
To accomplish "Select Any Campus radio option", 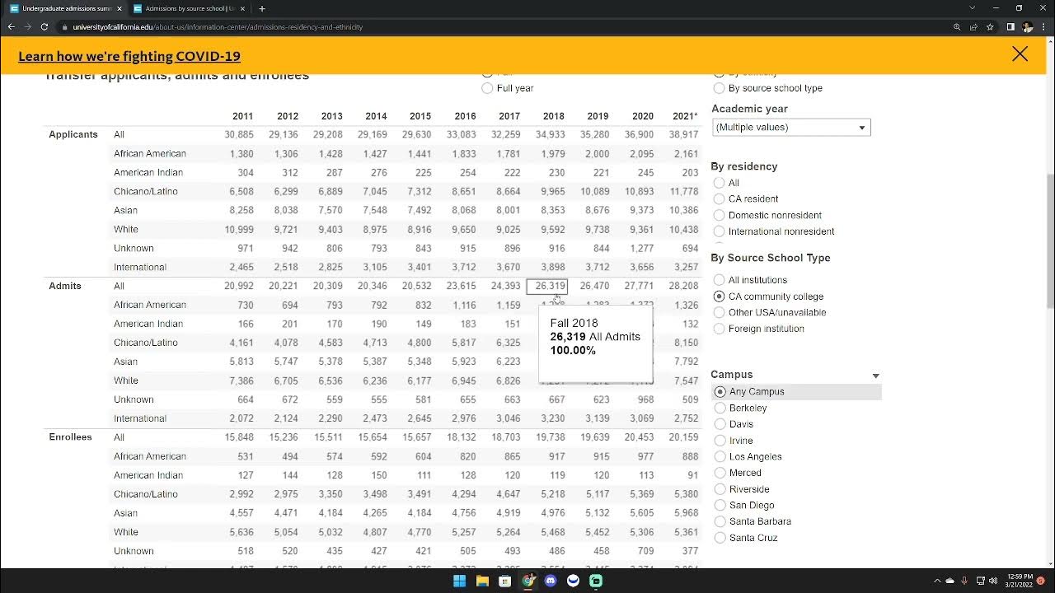I will click(720, 392).
